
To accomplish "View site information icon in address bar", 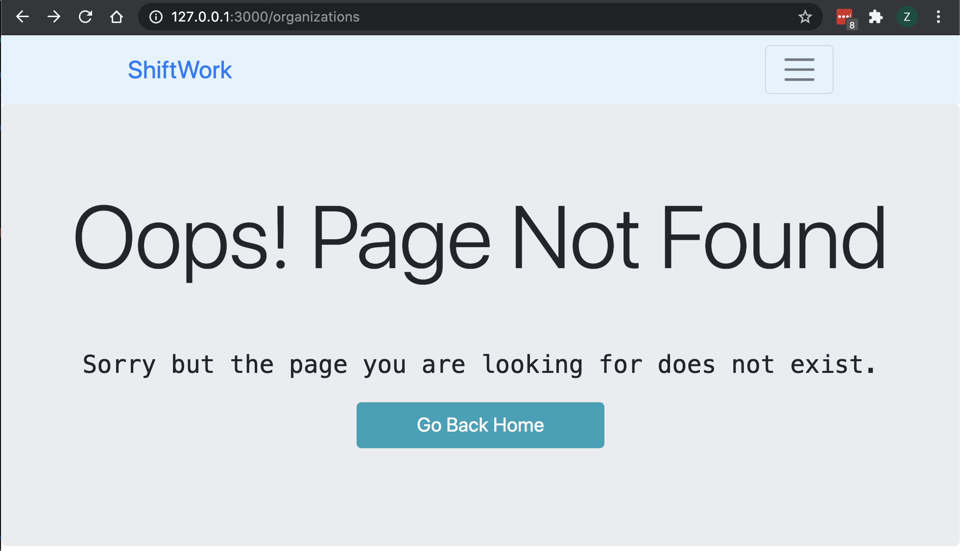I will pyautogui.click(x=156, y=17).
